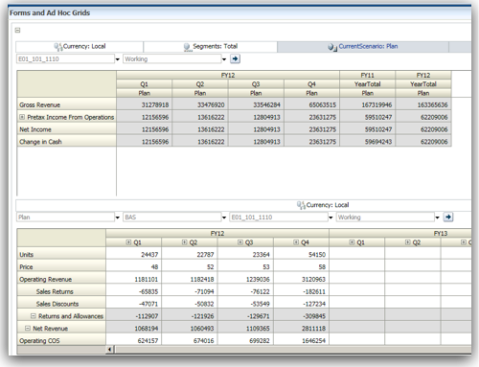Select Price row header
Viewport: 479px width, 367px height.
tap(61, 266)
